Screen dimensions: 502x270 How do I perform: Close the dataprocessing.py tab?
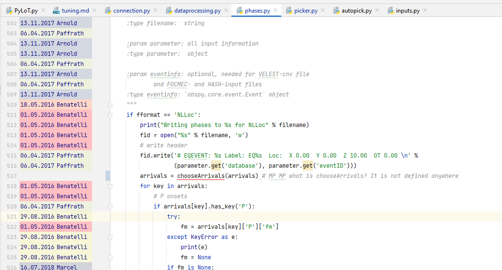pos(226,11)
